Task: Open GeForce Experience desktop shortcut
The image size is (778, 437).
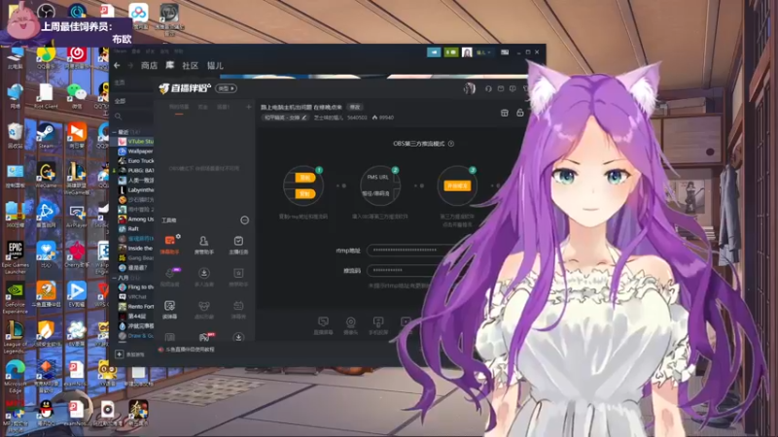Action: coord(15,297)
